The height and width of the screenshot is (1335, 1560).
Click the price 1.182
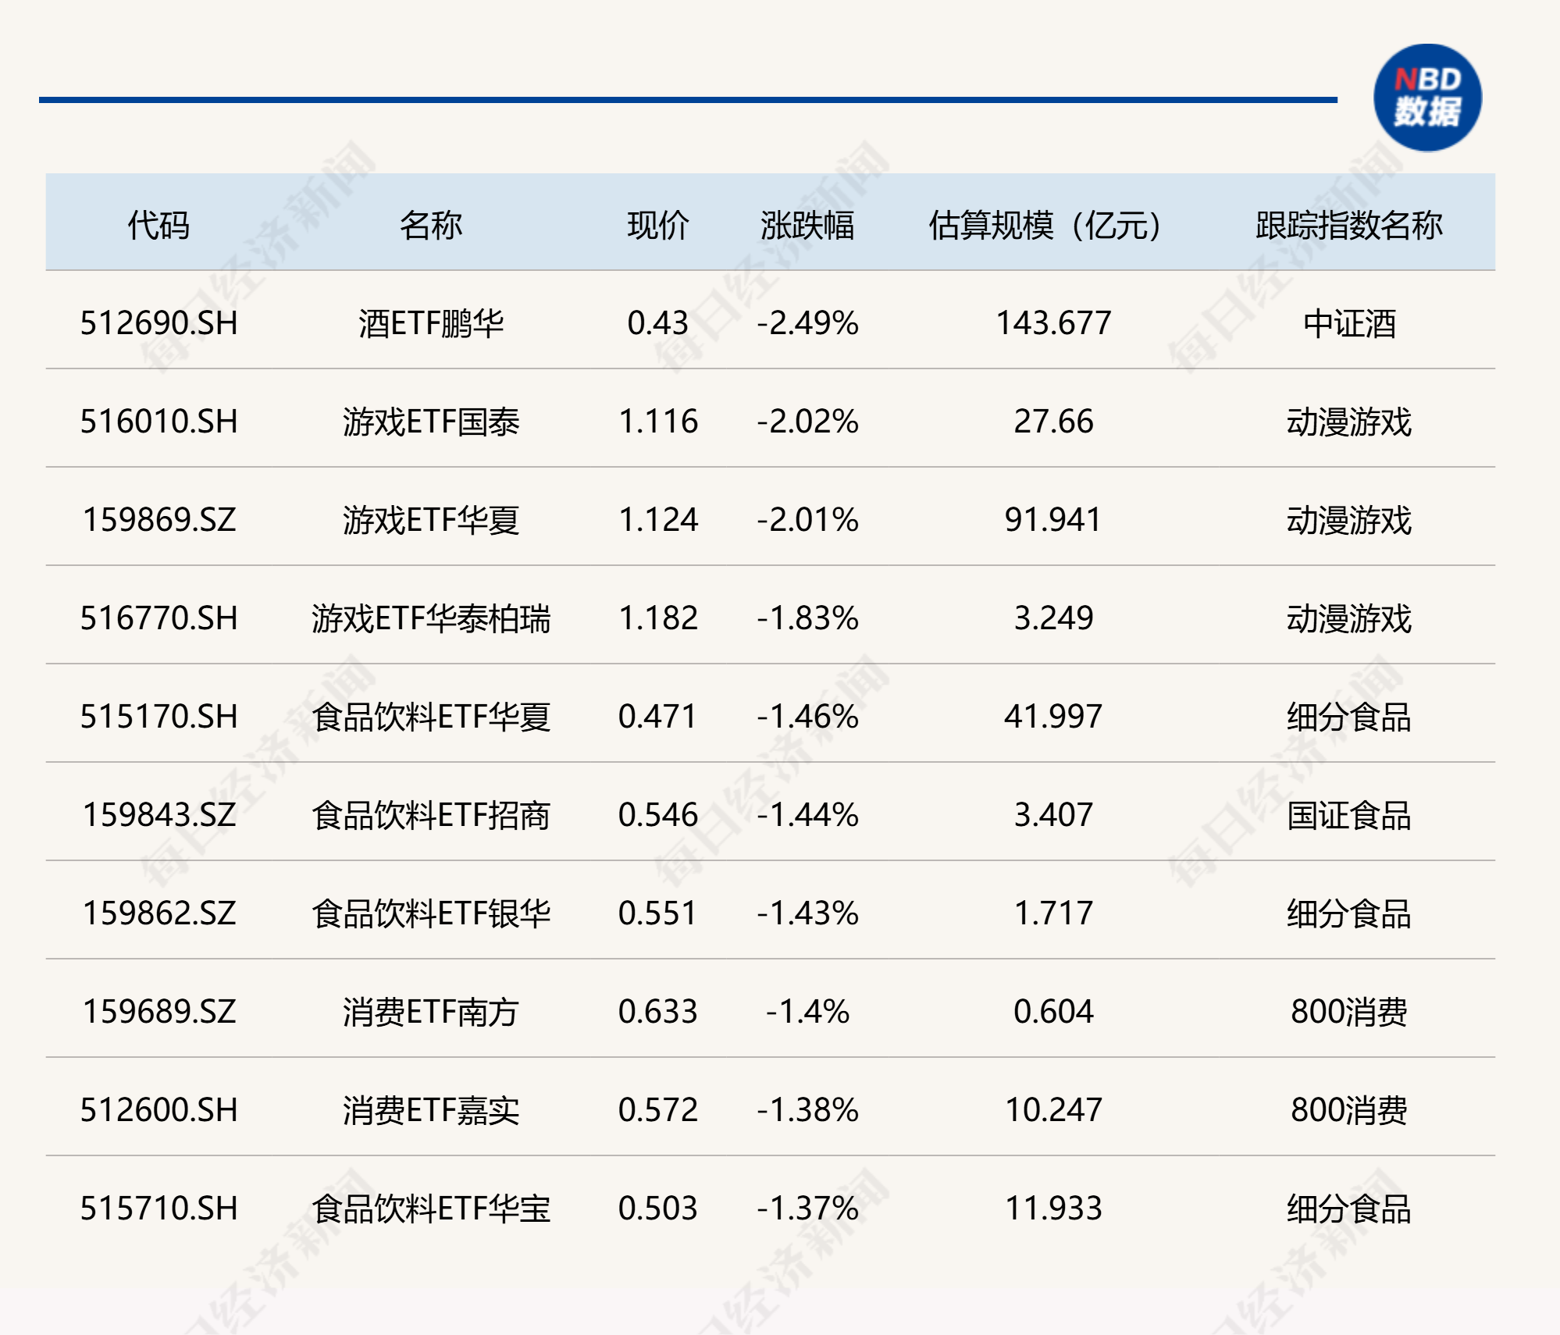point(658,618)
